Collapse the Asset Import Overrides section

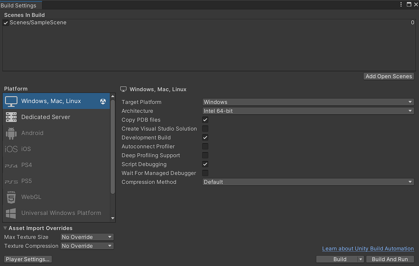[x=5, y=228]
